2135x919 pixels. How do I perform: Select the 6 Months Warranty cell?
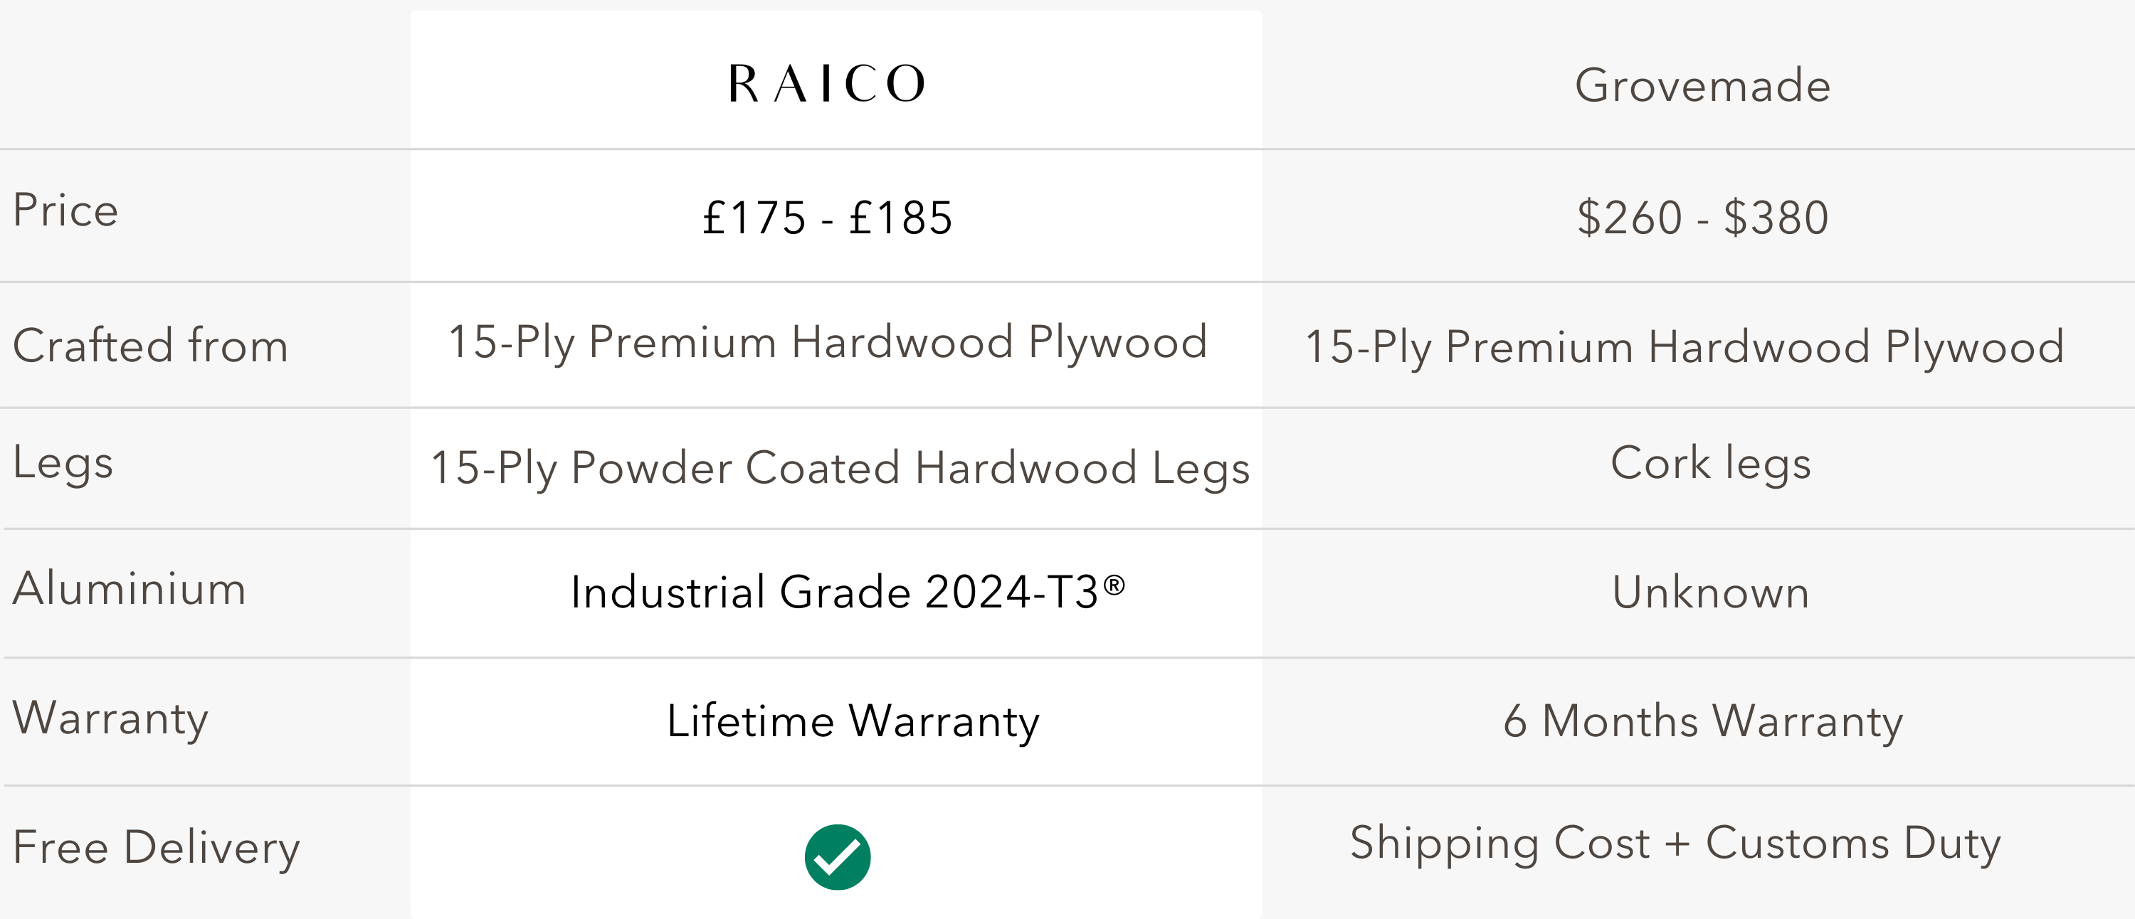[x=1702, y=722]
